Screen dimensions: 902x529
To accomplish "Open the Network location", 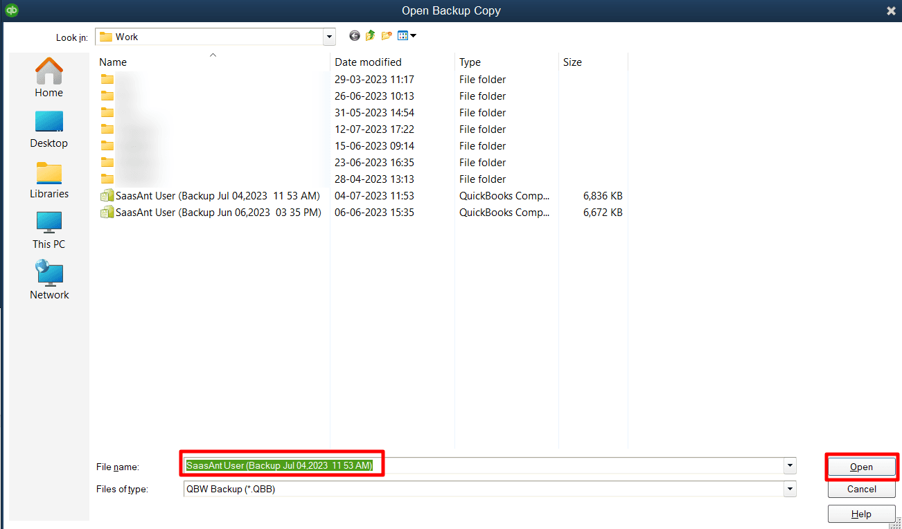I will [x=48, y=281].
